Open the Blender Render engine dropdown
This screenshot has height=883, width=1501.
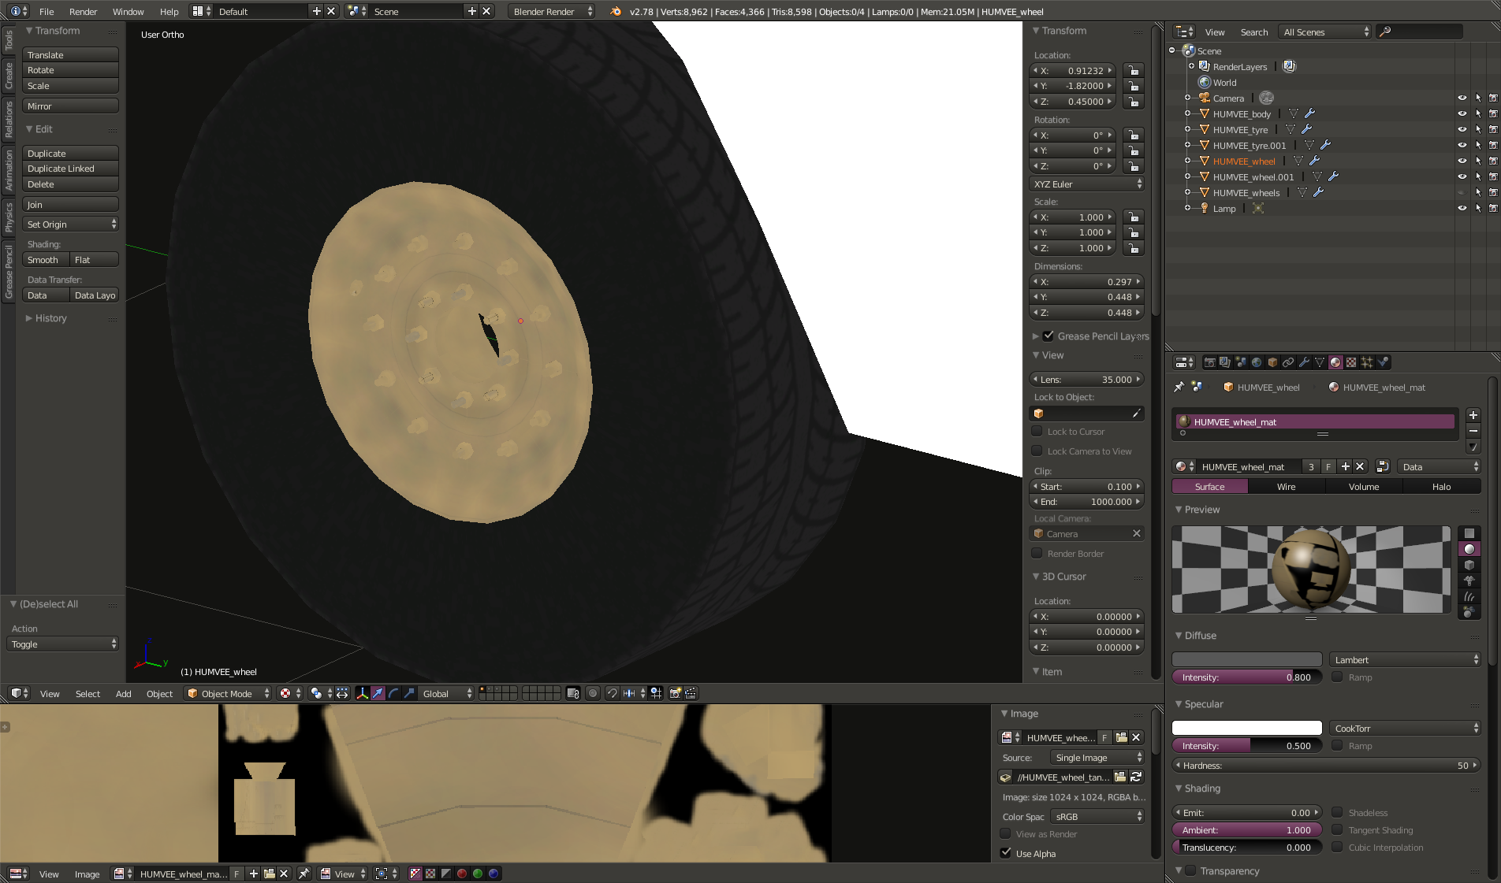[552, 11]
